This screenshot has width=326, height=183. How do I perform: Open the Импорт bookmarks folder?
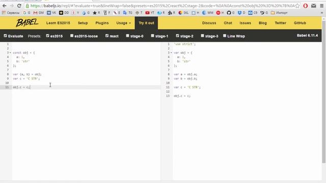(279, 13)
